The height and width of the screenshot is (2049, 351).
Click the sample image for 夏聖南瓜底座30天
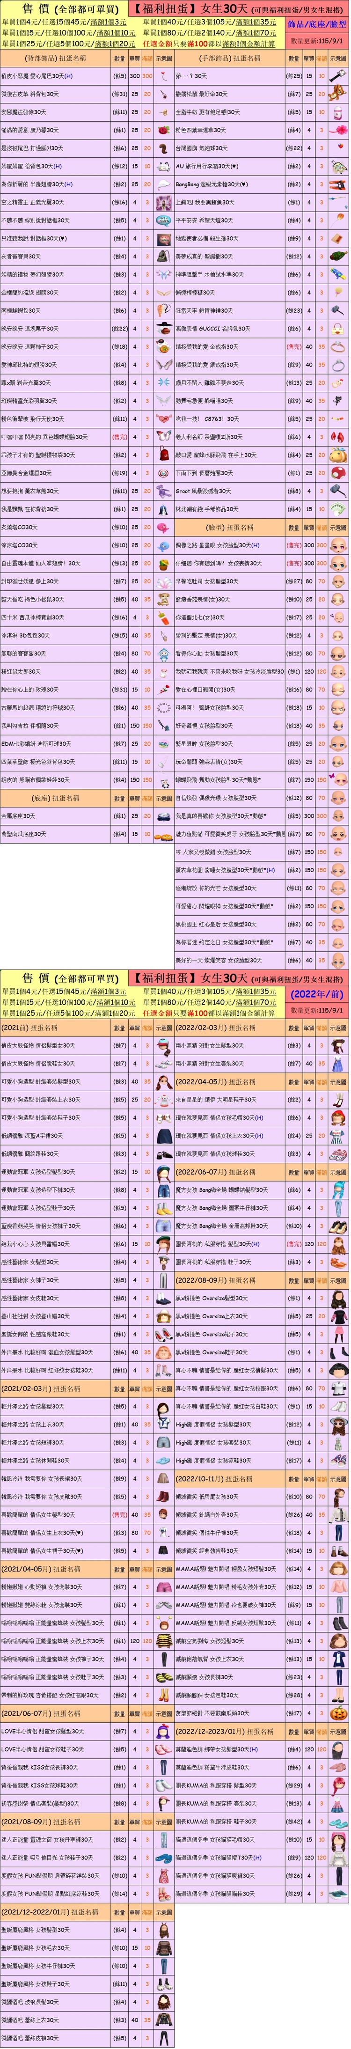(x=163, y=834)
